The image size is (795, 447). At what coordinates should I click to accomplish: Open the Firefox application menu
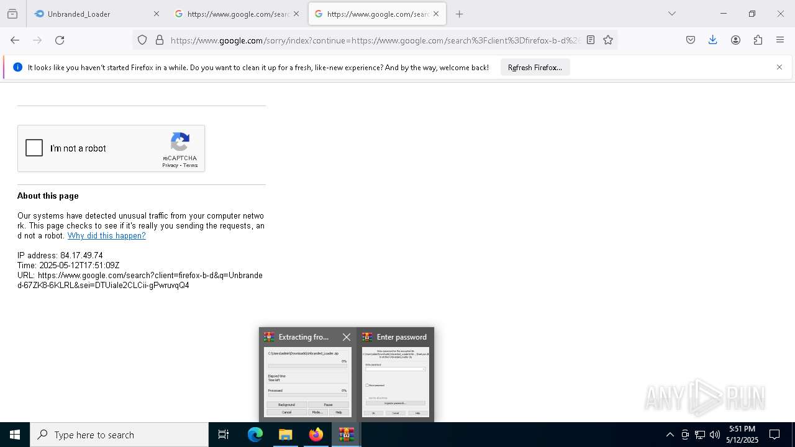point(780,40)
